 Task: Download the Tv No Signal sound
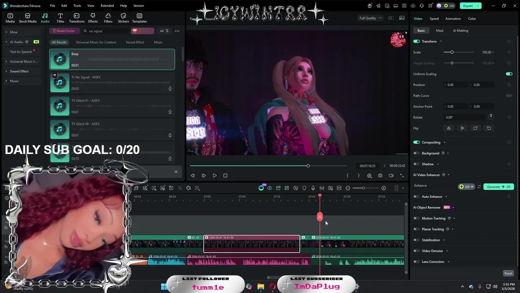[170, 88]
